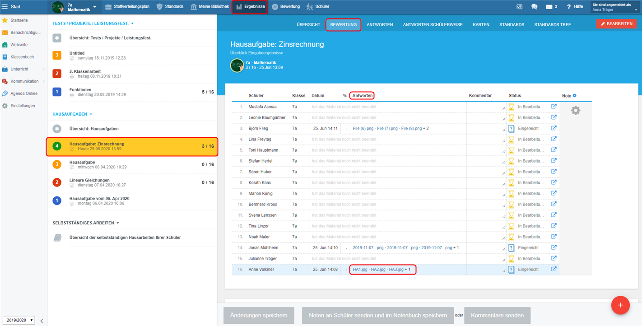Click the small Note column settings icon
Viewport: 642px width, 326px height.
[575, 96]
